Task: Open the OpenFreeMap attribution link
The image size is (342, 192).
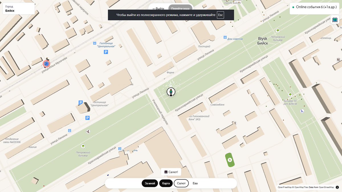Action: [285, 187]
